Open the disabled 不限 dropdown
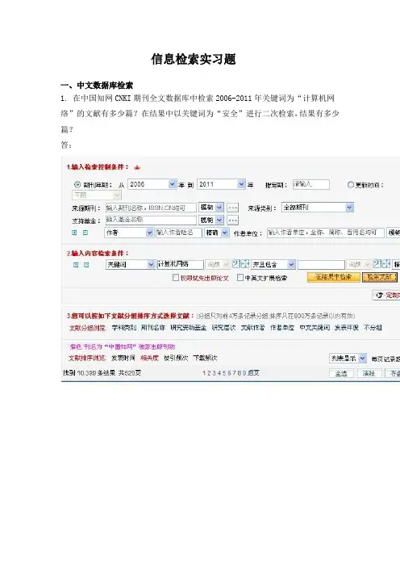The height and width of the screenshot is (567, 400). click(x=97, y=195)
